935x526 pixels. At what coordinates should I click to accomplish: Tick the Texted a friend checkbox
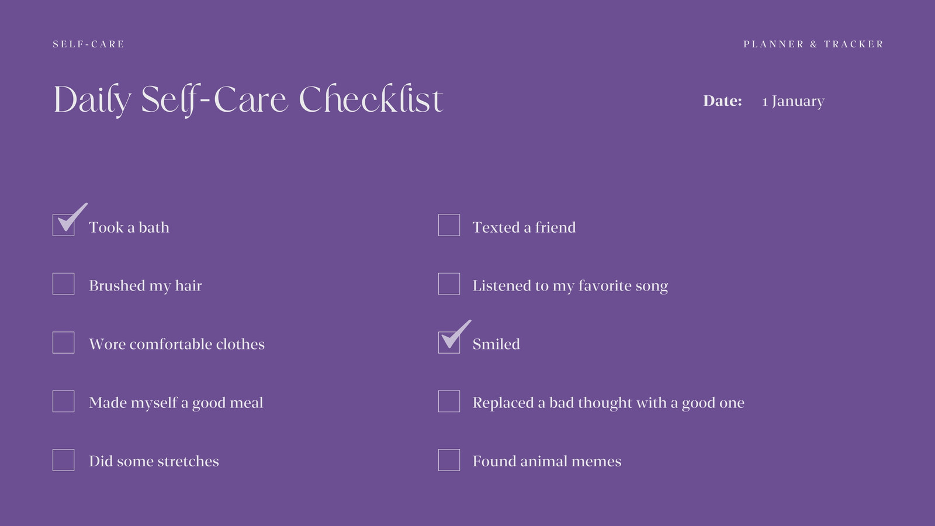point(449,225)
